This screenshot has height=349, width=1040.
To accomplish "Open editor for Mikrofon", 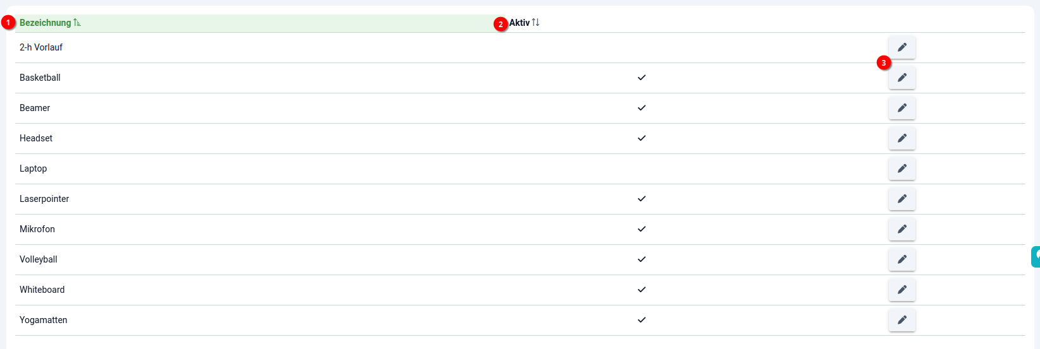I will 902,229.
